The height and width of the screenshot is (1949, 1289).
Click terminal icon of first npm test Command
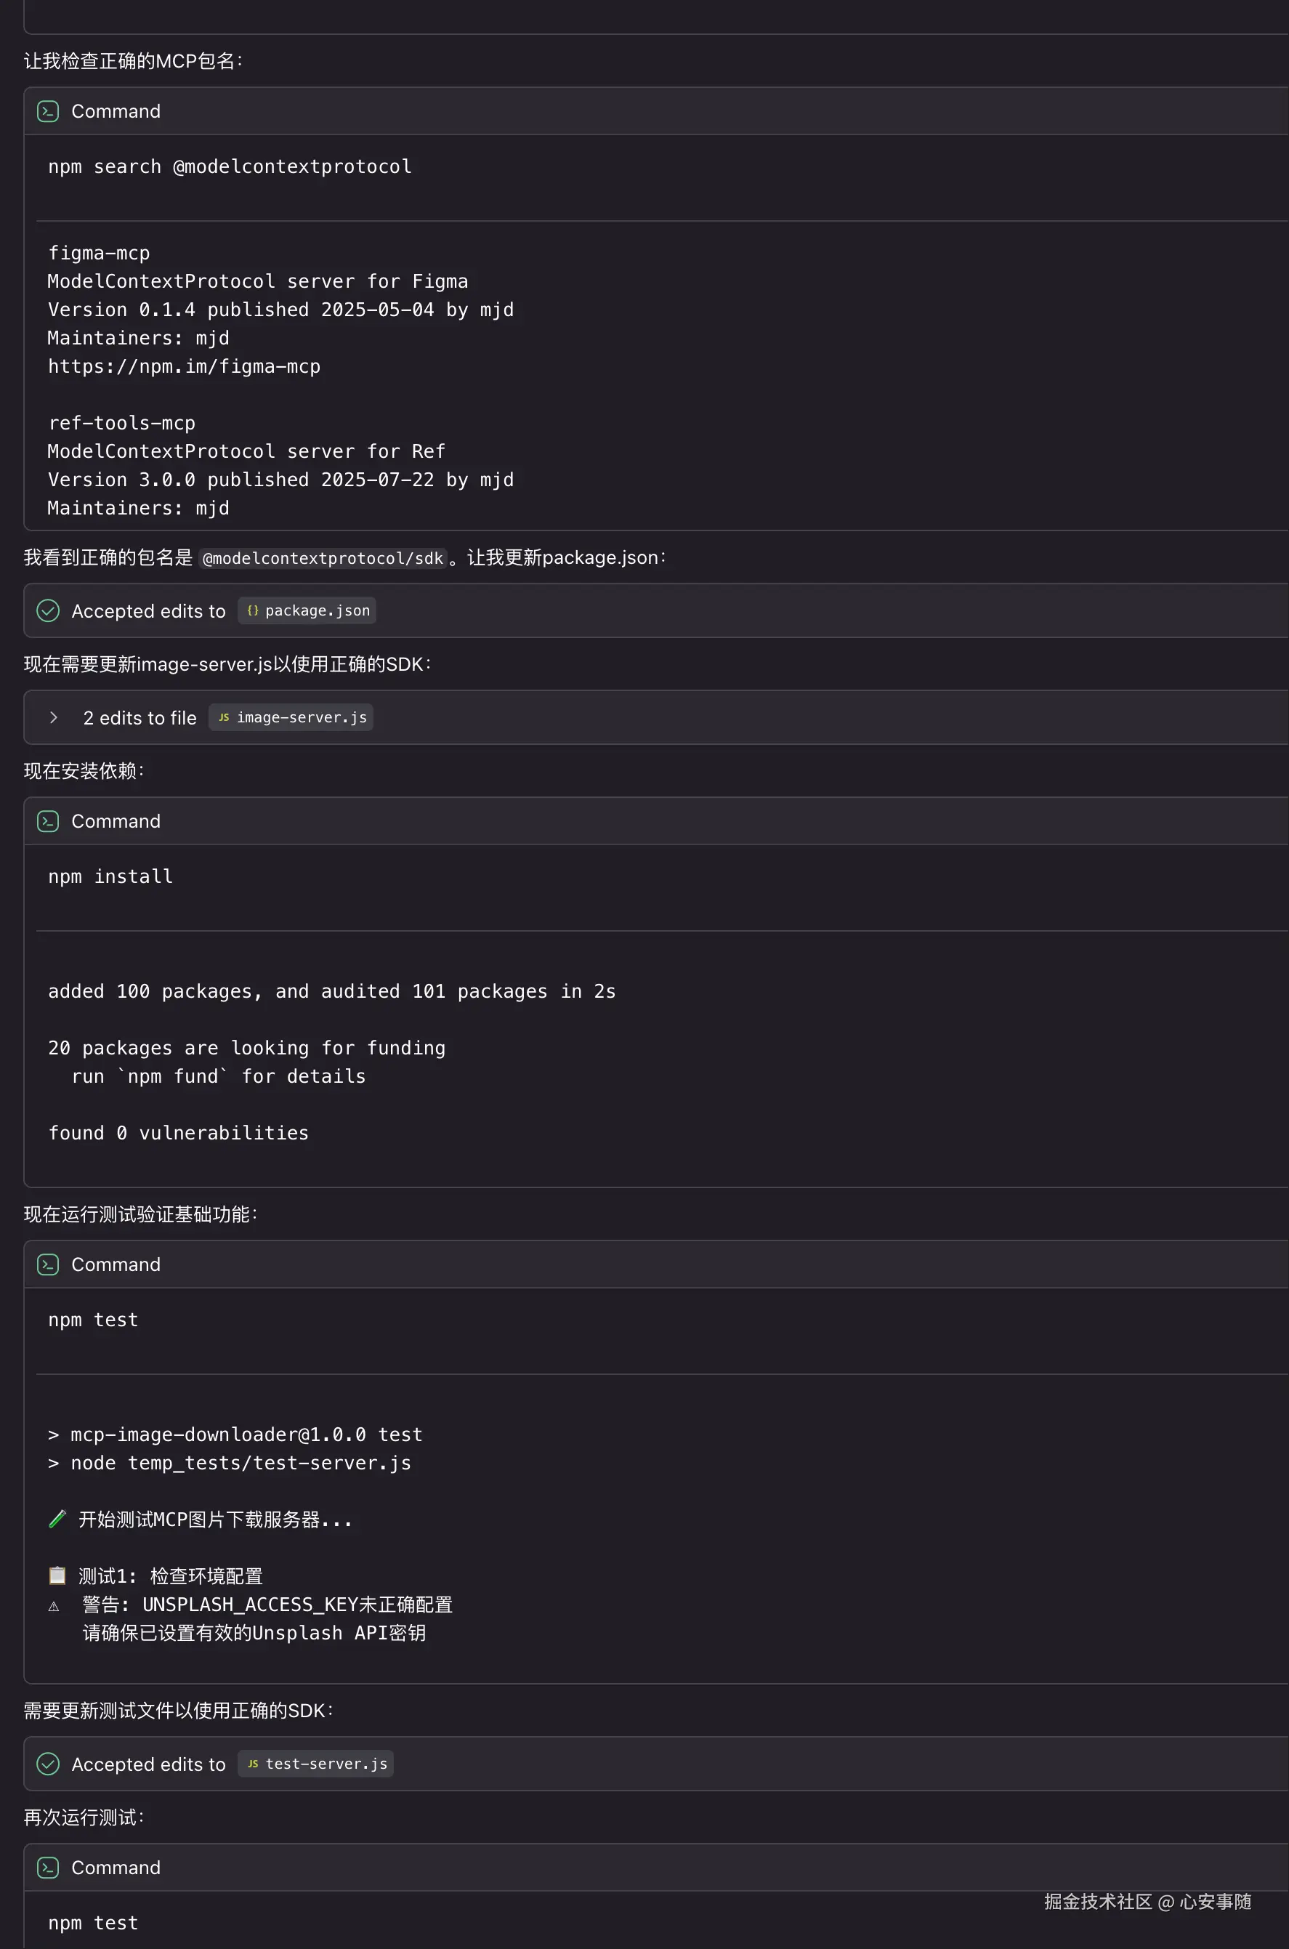coord(48,1264)
